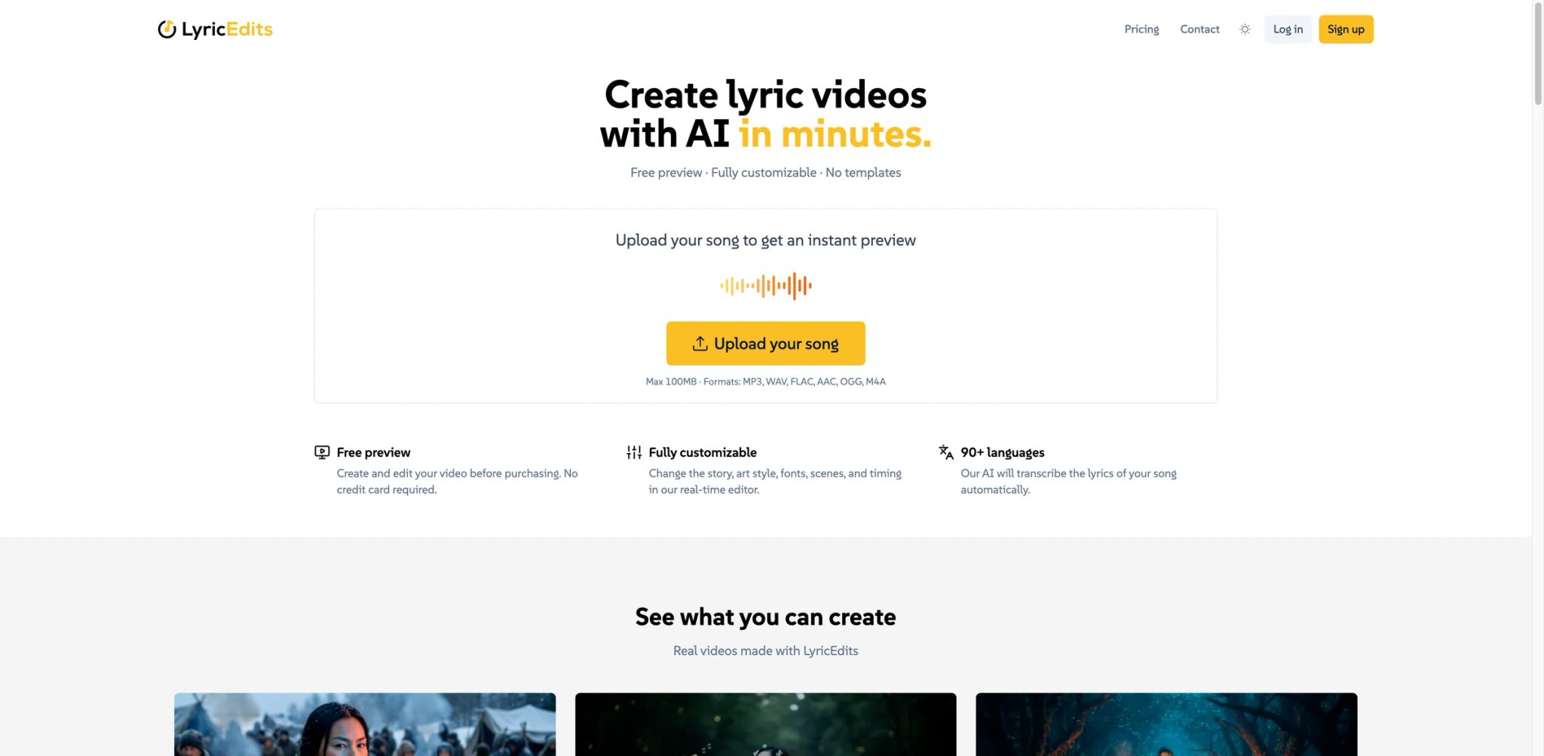Open the Contact page
Image resolution: width=1544 pixels, height=756 pixels.
coord(1199,29)
